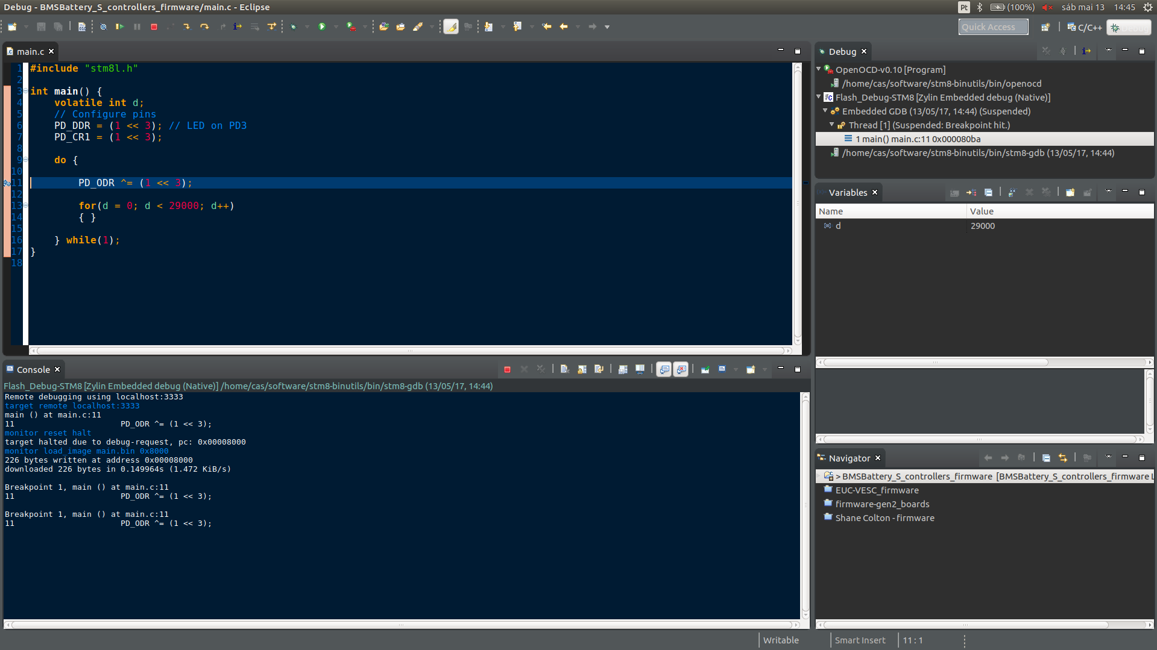Click the Back navigation arrow
The height and width of the screenshot is (650, 1157).
pyautogui.click(x=564, y=27)
